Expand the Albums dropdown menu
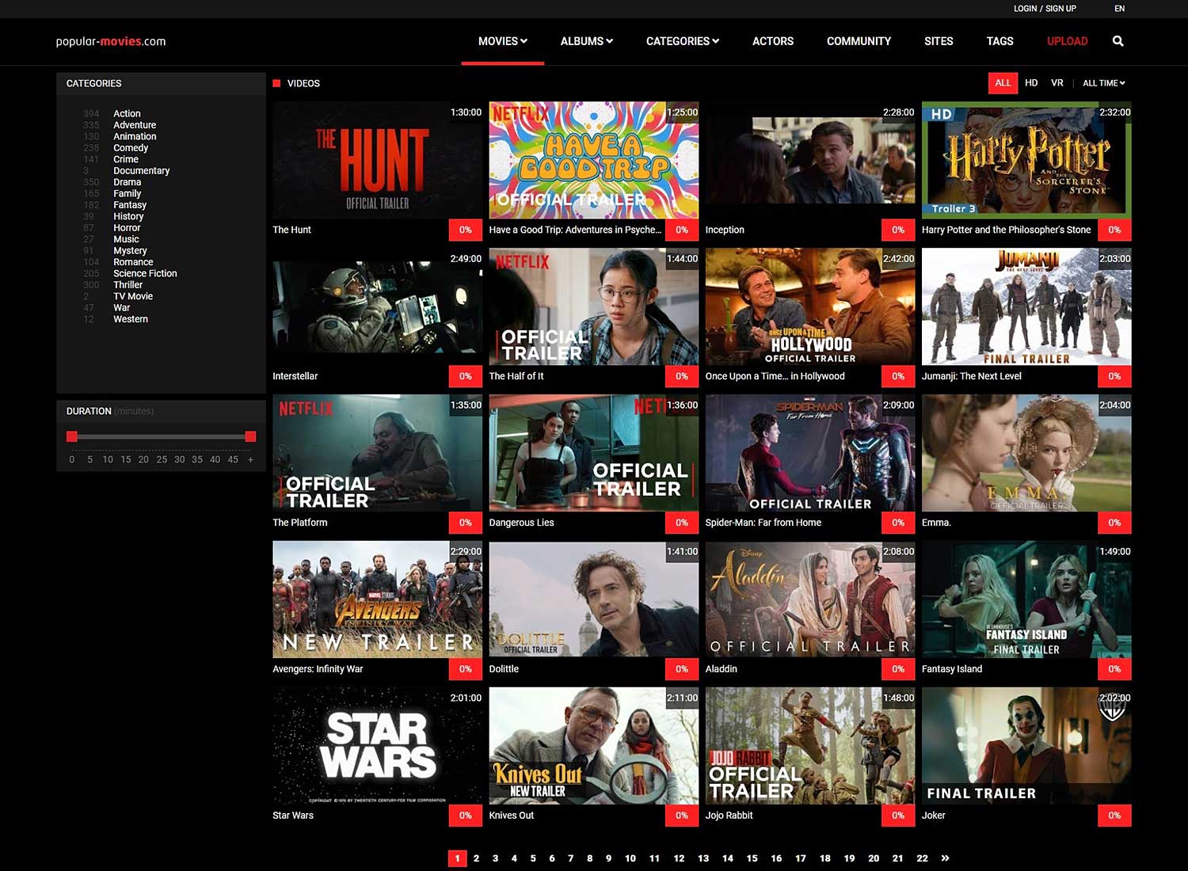This screenshot has width=1188, height=871. [x=586, y=41]
